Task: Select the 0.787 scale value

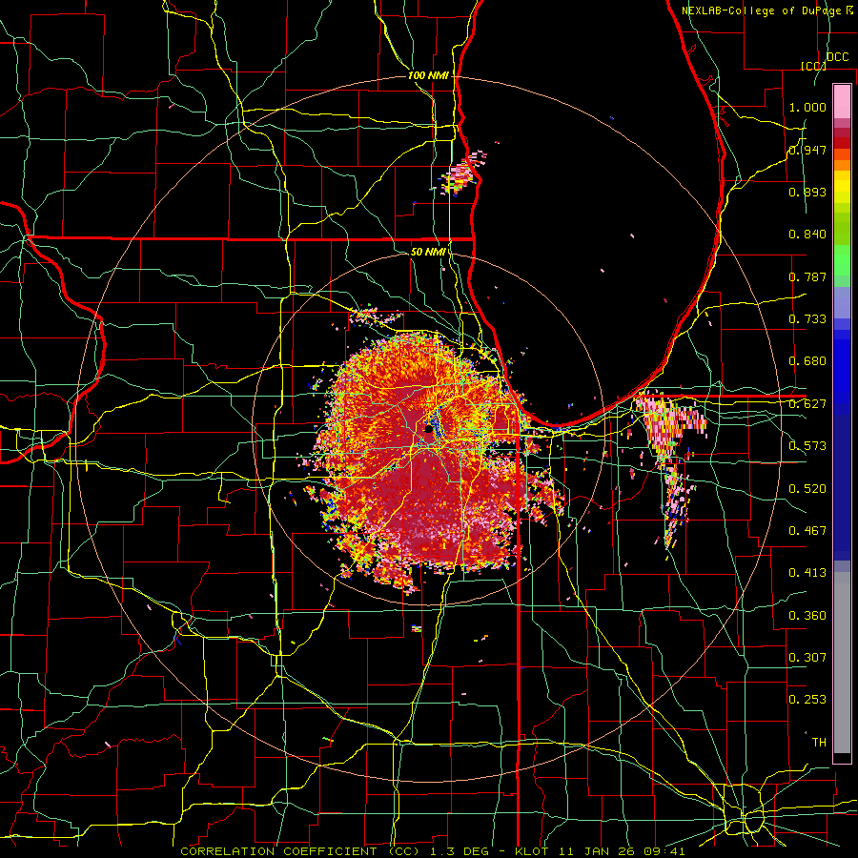Action: (x=807, y=276)
